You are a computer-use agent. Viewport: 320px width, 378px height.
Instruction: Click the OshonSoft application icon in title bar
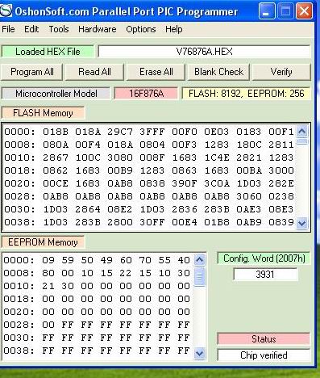pos(6,11)
